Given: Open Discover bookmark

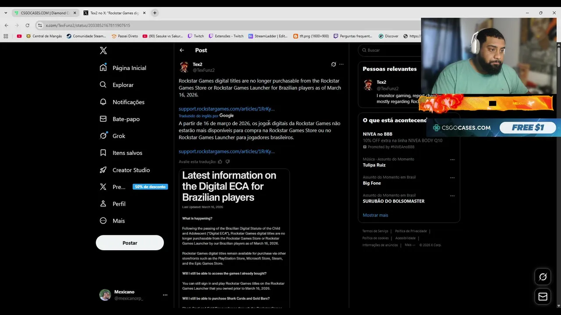Looking at the screenshot, I should coord(389,36).
